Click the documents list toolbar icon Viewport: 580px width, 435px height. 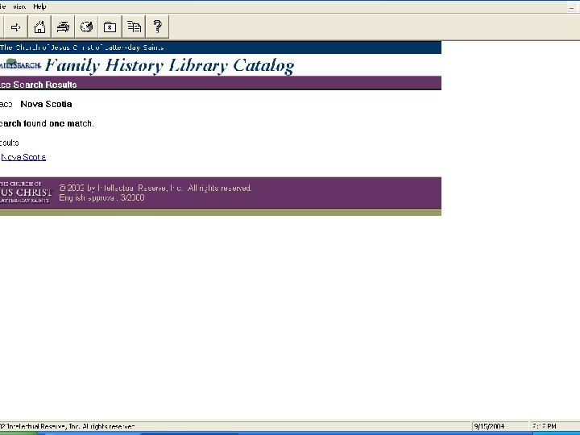point(134,27)
